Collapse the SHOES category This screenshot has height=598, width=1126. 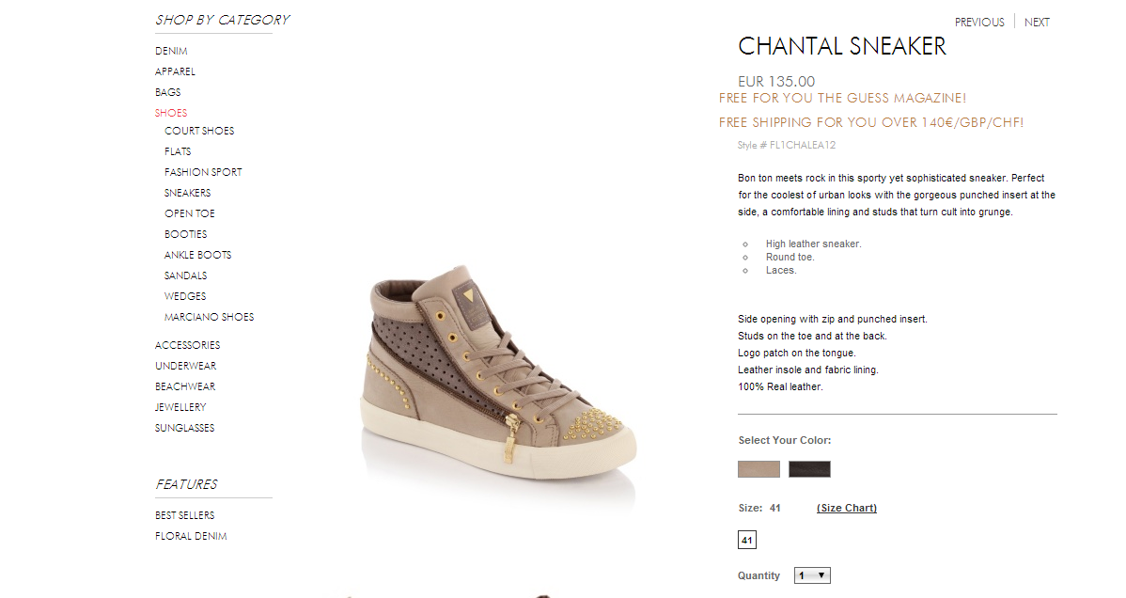pyautogui.click(x=171, y=113)
